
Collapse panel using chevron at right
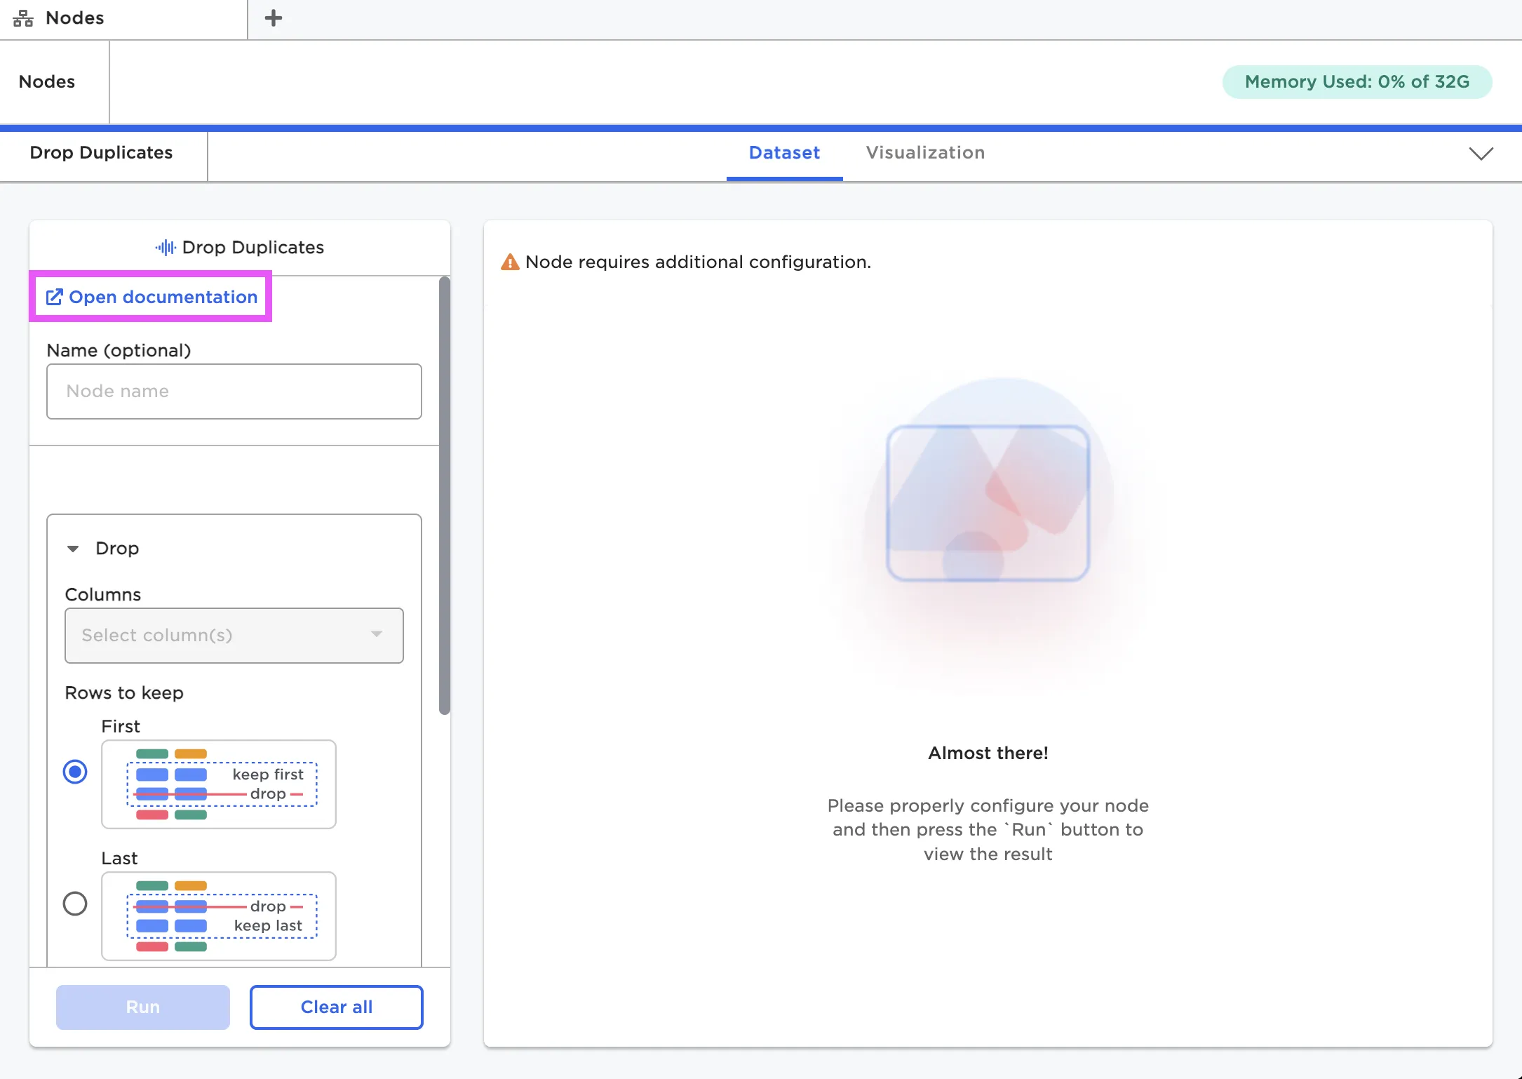(1481, 154)
